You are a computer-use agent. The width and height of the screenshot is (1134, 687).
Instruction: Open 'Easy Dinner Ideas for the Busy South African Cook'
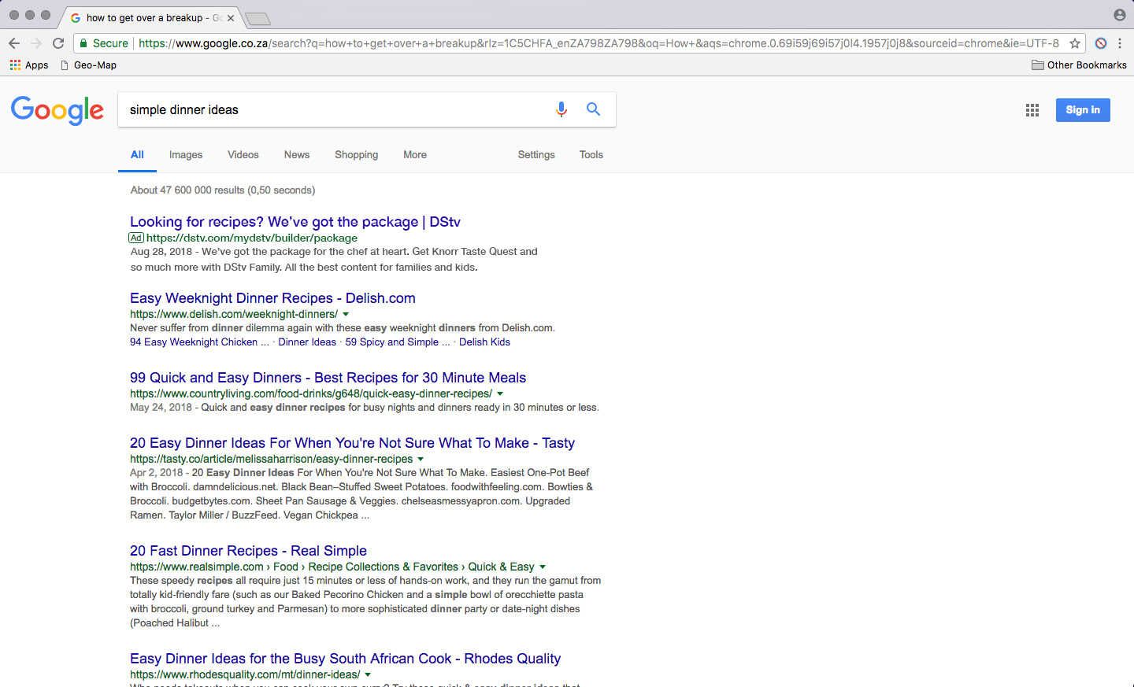(345, 659)
